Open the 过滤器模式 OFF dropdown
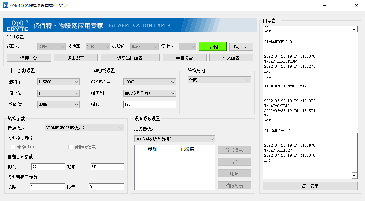This screenshot has width=365, height=201. (x=175, y=139)
